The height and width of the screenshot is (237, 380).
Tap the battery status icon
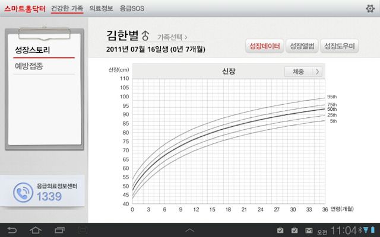[x=372, y=230]
